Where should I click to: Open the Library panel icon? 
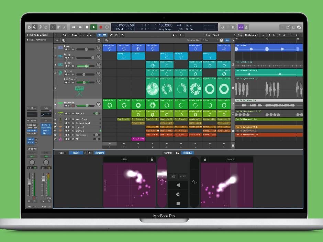29,27
